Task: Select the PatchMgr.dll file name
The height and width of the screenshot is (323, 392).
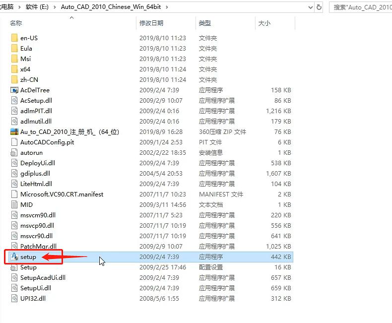Action: [x=38, y=247]
